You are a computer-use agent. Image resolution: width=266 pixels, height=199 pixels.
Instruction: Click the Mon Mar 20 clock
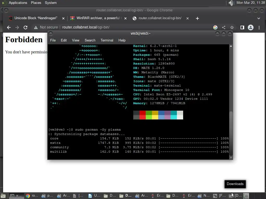[251, 3]
